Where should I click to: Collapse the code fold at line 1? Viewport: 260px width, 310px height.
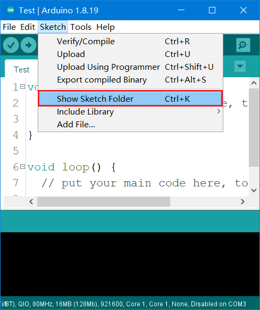tap(23, 87)
